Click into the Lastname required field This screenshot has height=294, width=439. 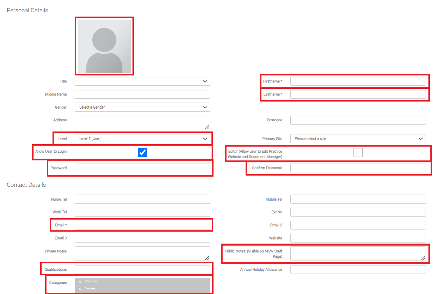pos(358,94)
